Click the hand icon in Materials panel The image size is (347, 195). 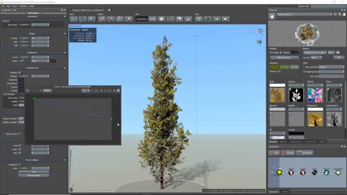click(272, 16)
